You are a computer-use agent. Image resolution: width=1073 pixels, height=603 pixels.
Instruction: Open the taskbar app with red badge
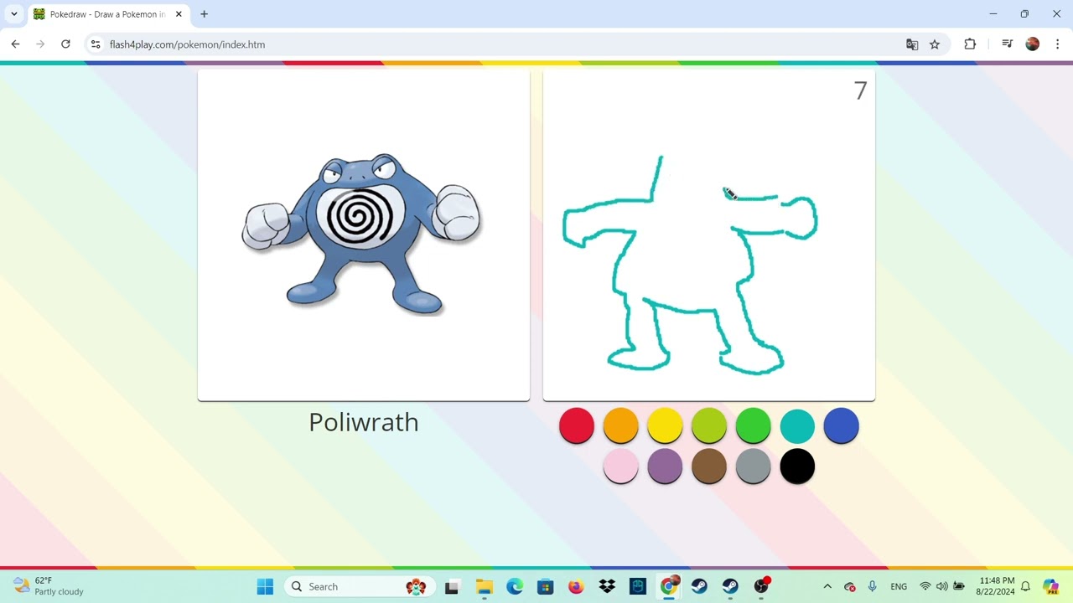click(761, 586)
